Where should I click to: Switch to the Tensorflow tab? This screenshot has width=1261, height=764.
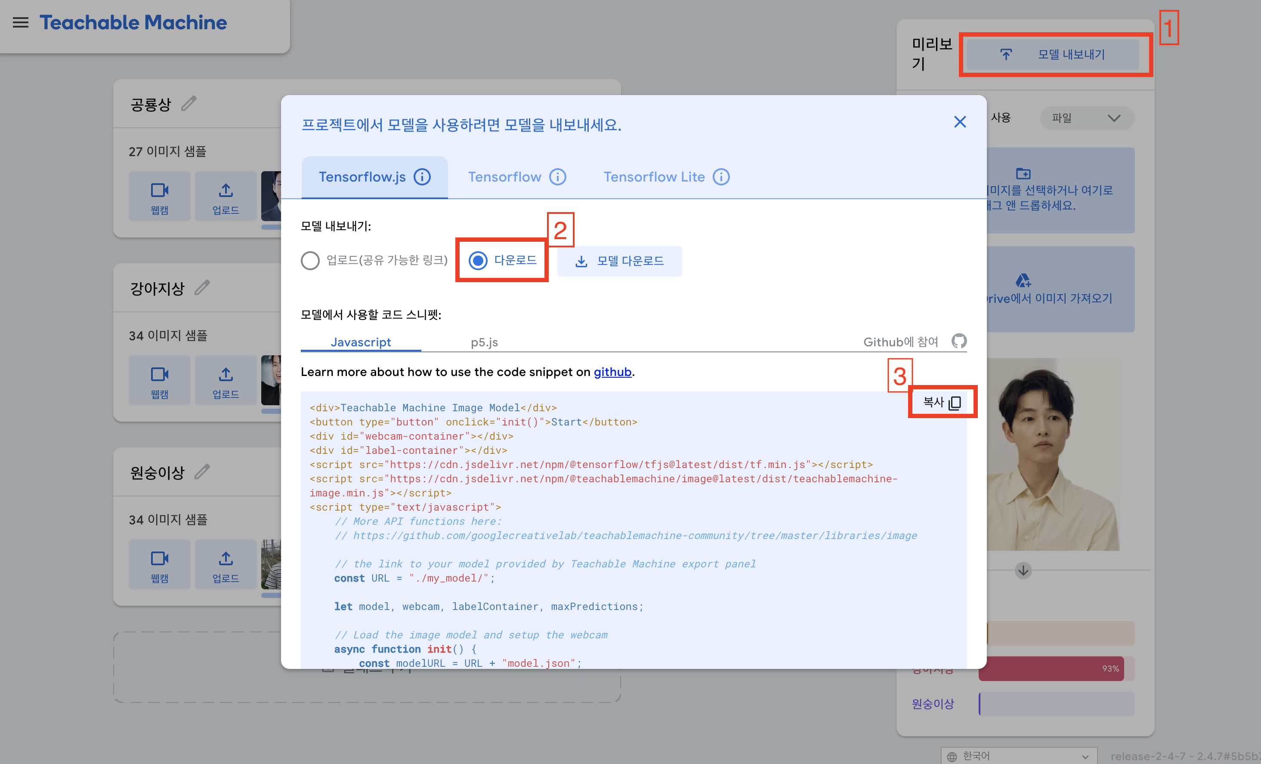[504, 177]
